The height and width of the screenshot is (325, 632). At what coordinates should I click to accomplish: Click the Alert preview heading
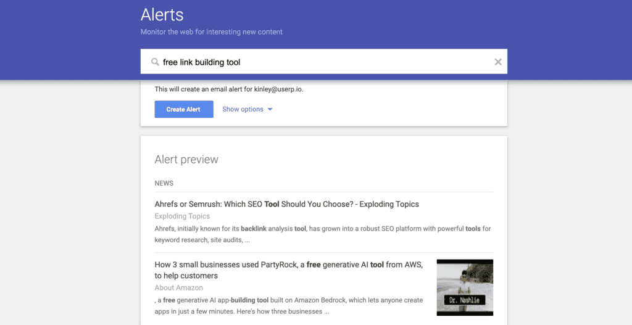[186, 160]
